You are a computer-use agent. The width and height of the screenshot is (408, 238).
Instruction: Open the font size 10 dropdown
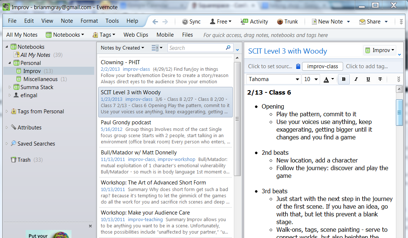tap(311, 79)
